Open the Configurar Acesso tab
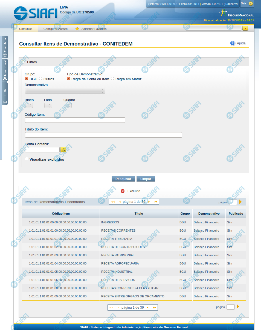 coord(56,29)
